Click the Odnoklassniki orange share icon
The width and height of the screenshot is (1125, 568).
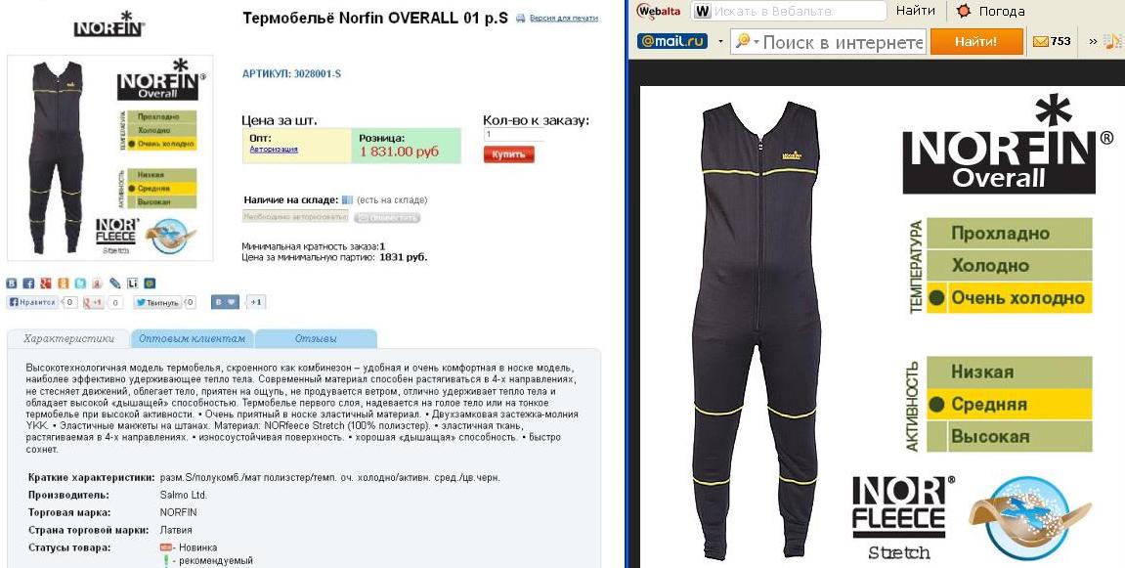click(64, 283)
